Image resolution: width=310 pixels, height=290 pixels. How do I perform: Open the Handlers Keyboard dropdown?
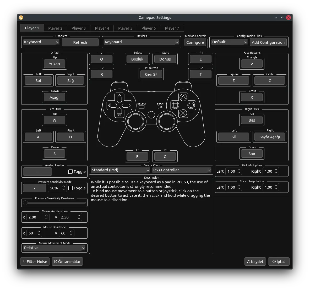tap(41, 42)
